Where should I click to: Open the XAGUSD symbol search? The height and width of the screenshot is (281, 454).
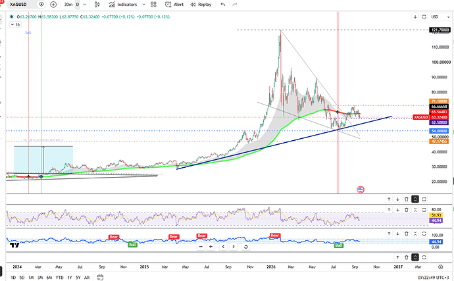tap(19, 5)
